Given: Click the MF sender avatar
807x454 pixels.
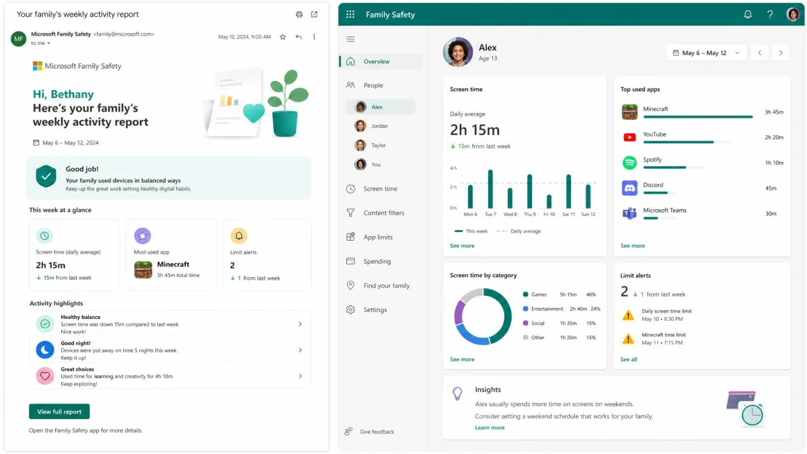Looking at the screenshot, I should click(x=19, y=38).
